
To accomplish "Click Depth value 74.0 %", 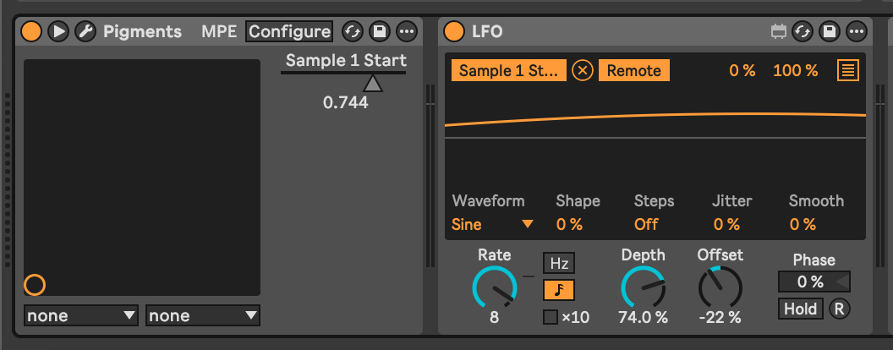I will [x=643, y=318].
